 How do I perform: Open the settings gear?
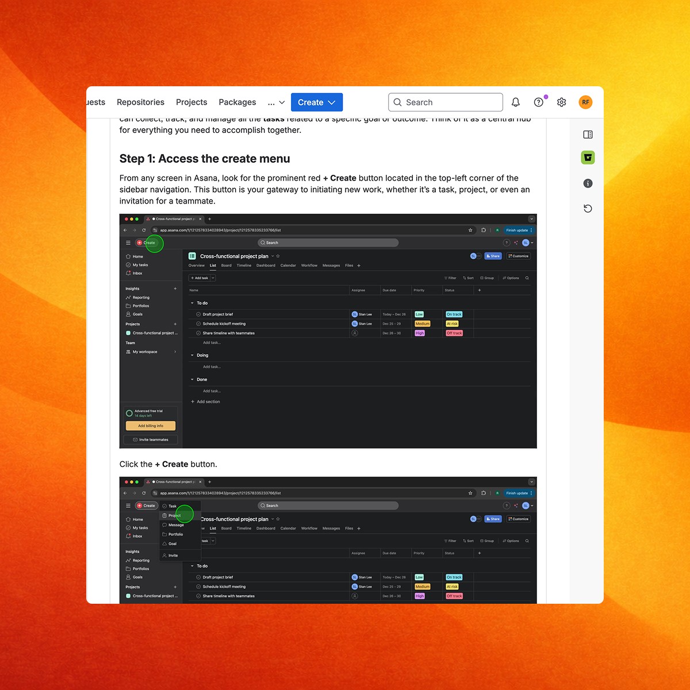(x=562, y=102)
